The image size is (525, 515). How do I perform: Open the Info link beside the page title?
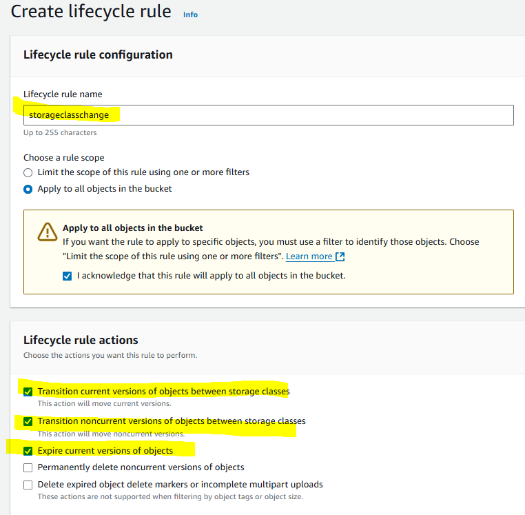click(190, 14)
